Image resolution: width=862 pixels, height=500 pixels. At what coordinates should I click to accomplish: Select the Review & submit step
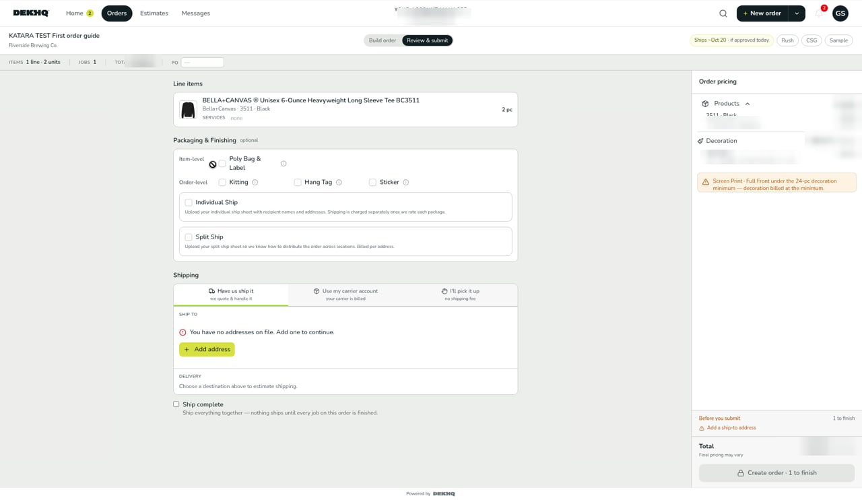click(x=428, y=40)
